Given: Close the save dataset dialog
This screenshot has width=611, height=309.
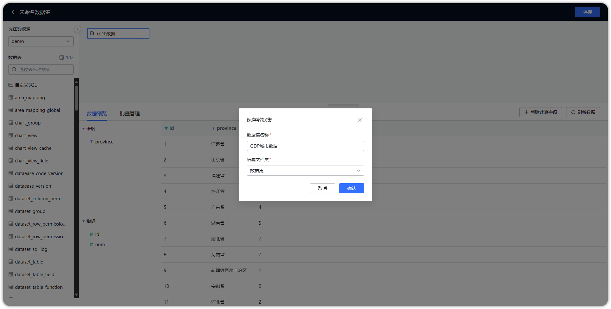Looking at the screenshot, I should pyautogui.click(x=360, y=120).
